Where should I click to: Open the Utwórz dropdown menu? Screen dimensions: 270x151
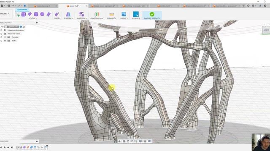(x=32, y=18)
